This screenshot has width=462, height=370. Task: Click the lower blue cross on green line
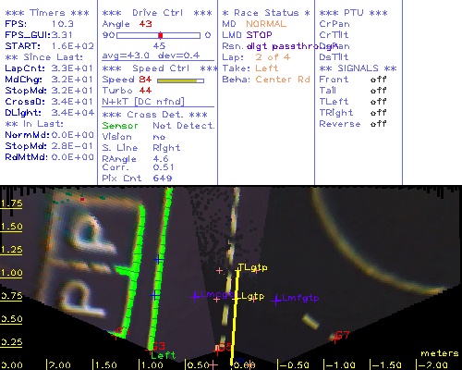[155, 295]
